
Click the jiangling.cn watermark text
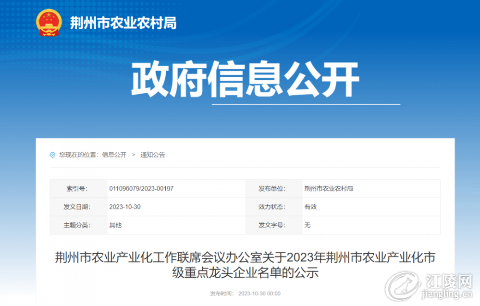pos(447,294)
